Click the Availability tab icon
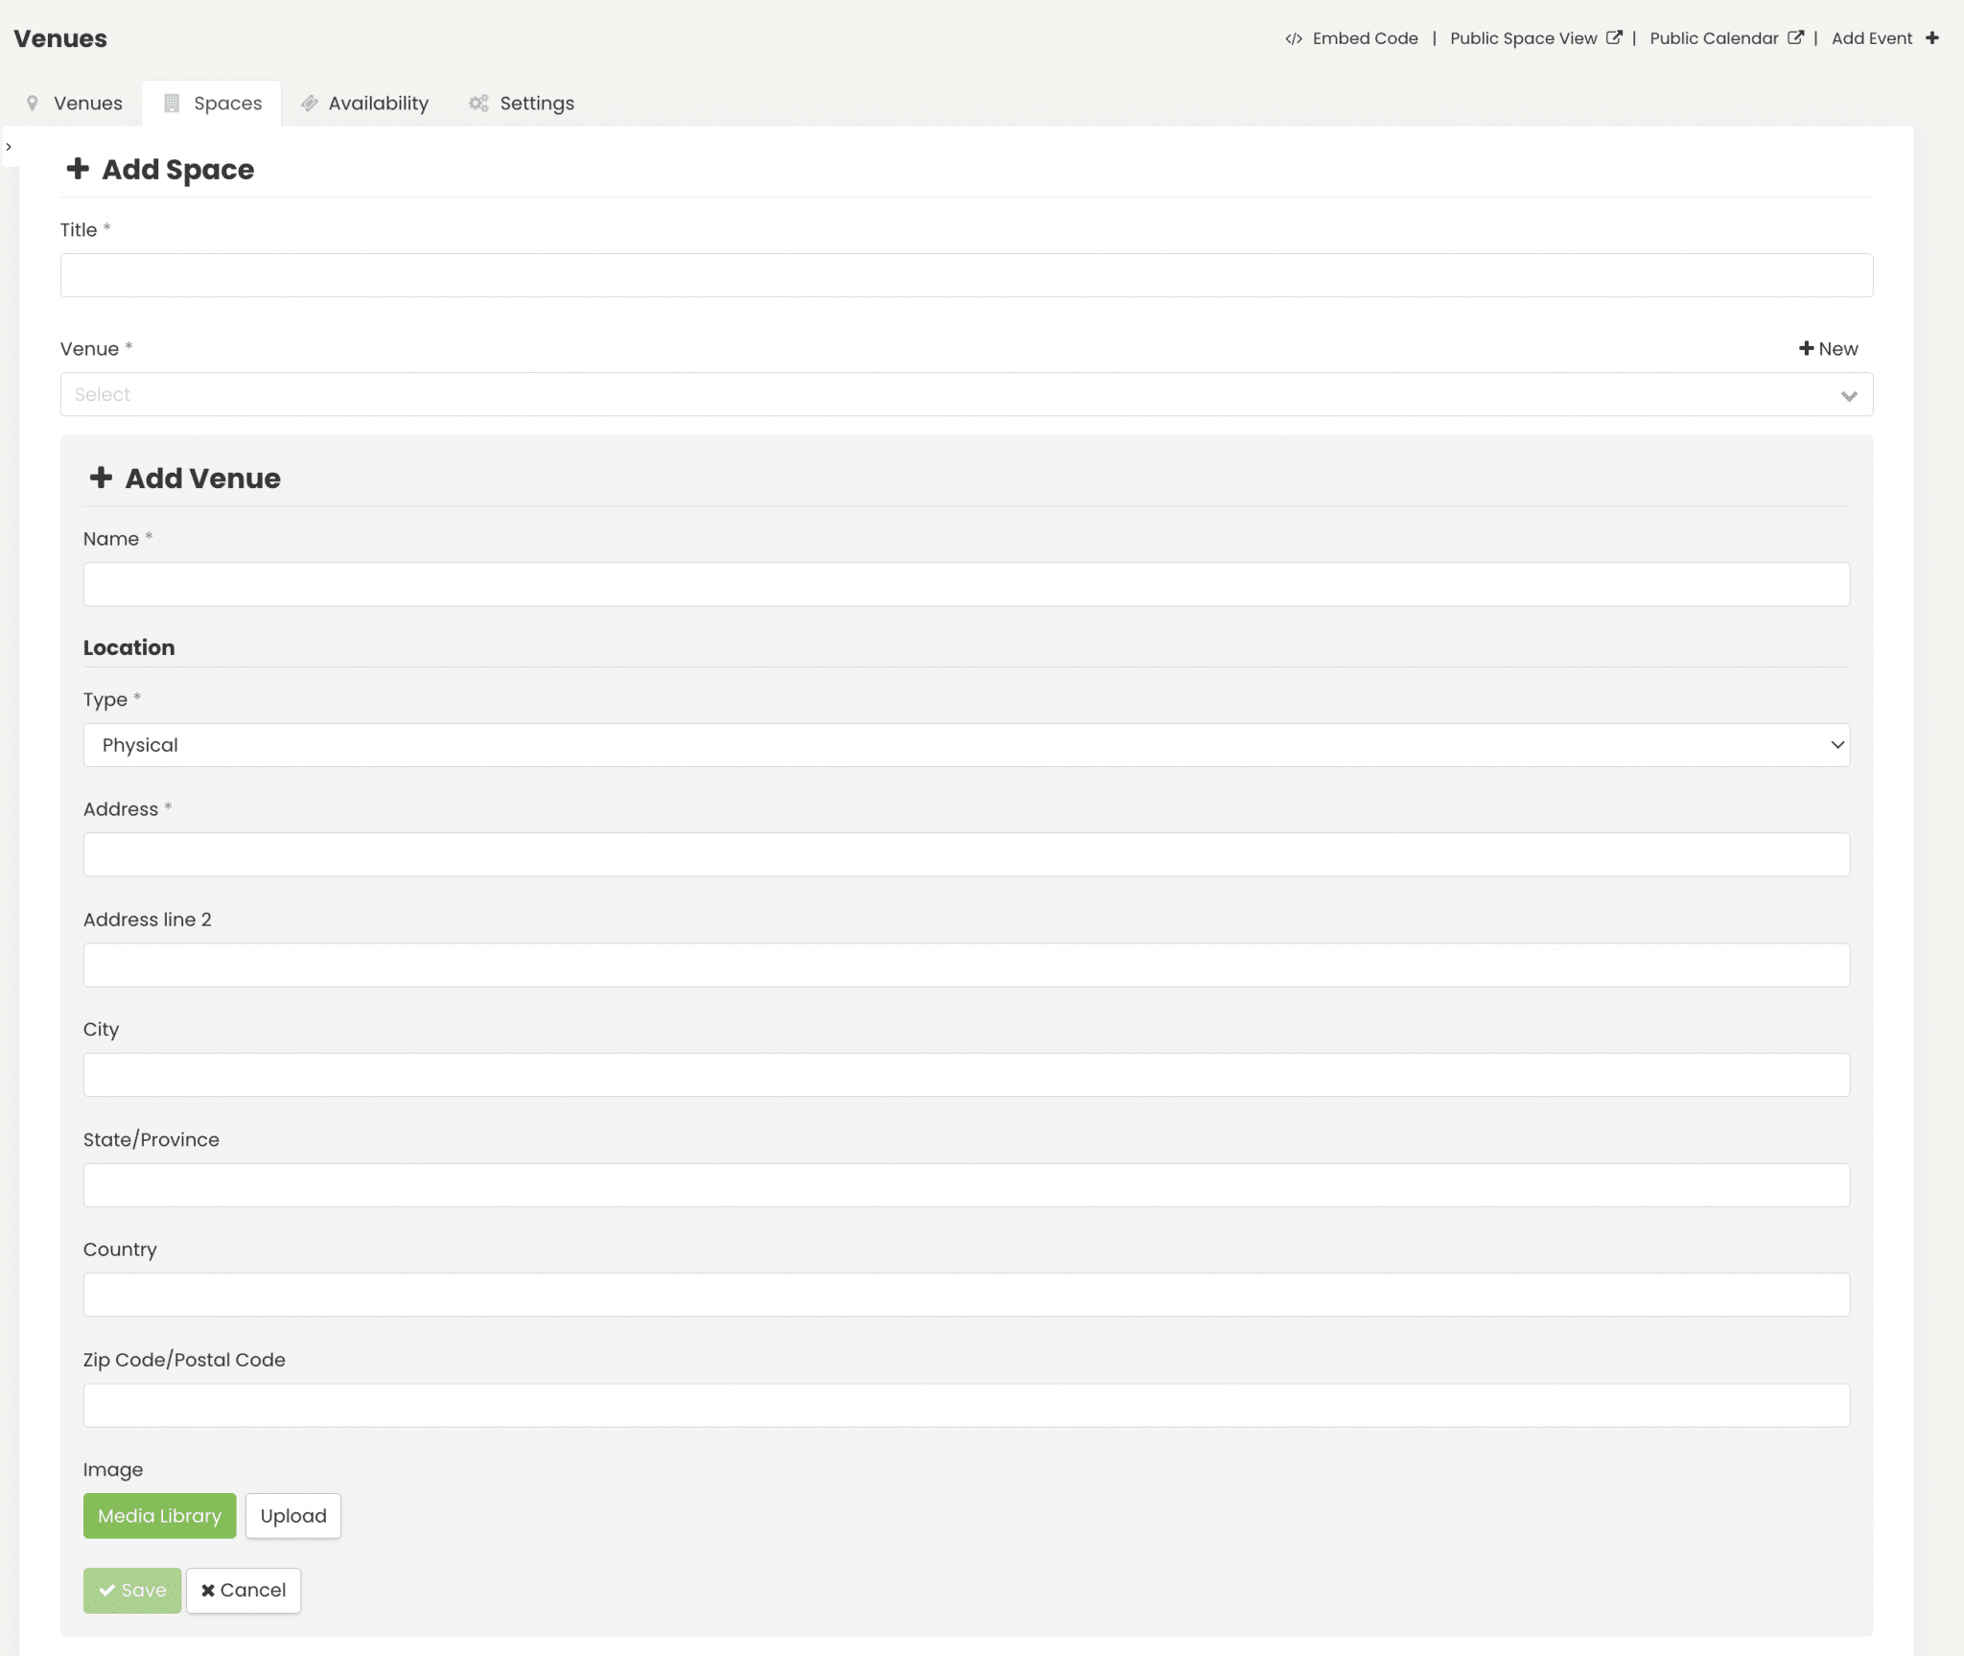 click(309, 103)
